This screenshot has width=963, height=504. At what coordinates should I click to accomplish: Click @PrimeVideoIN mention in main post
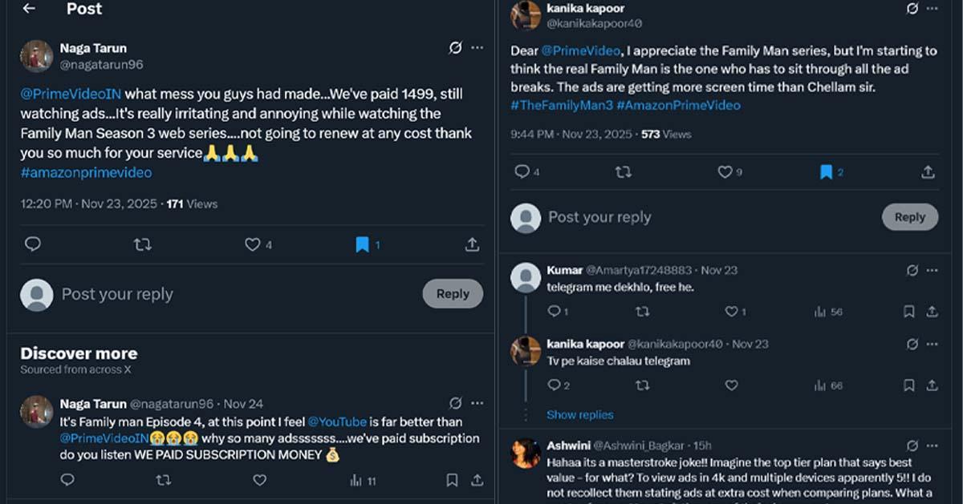tap(71, 94)
